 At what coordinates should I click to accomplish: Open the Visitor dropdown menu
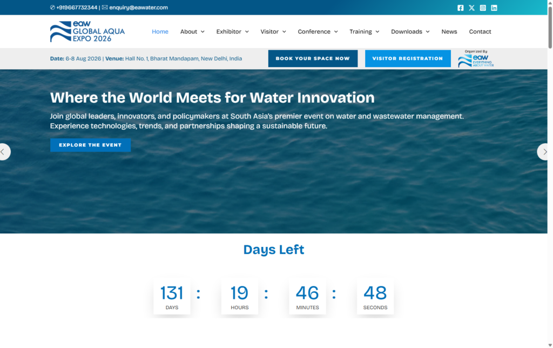point(273,32)
